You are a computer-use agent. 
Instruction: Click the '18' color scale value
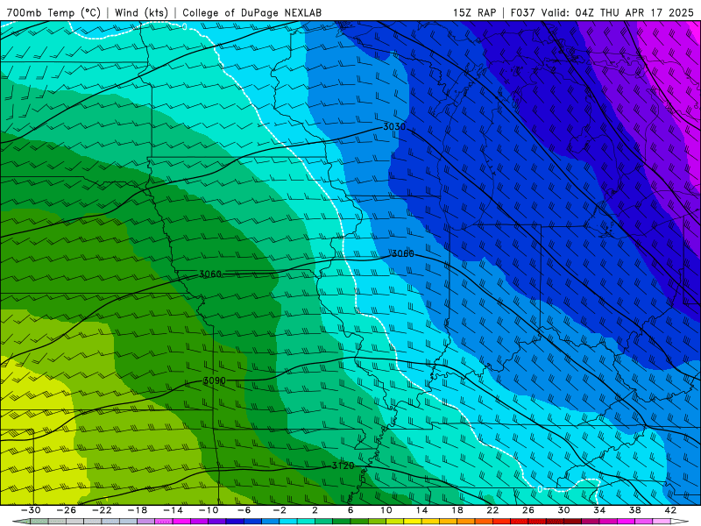[457, 510]
